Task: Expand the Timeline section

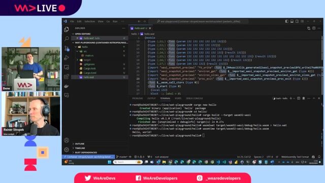Action: [80, 148]
